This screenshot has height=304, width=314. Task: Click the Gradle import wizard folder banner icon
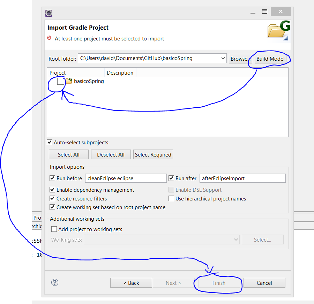coord(279,30)
